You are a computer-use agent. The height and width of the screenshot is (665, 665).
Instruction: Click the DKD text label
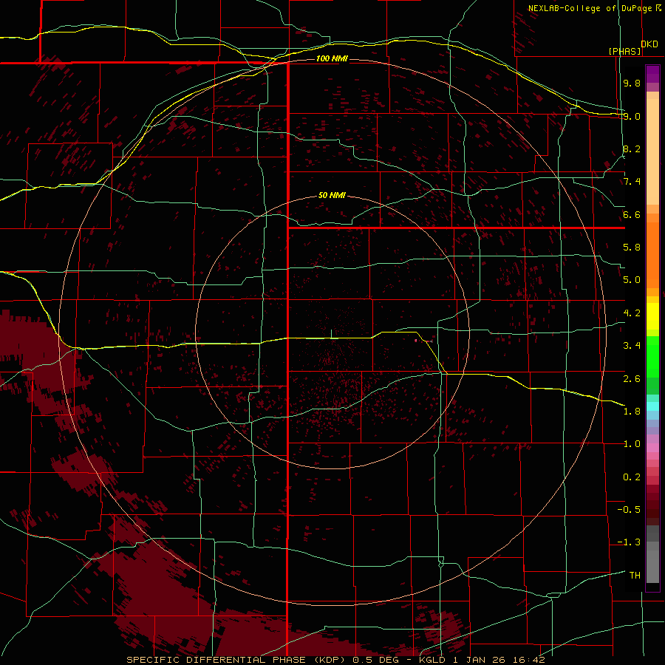[x=649, y=44]
